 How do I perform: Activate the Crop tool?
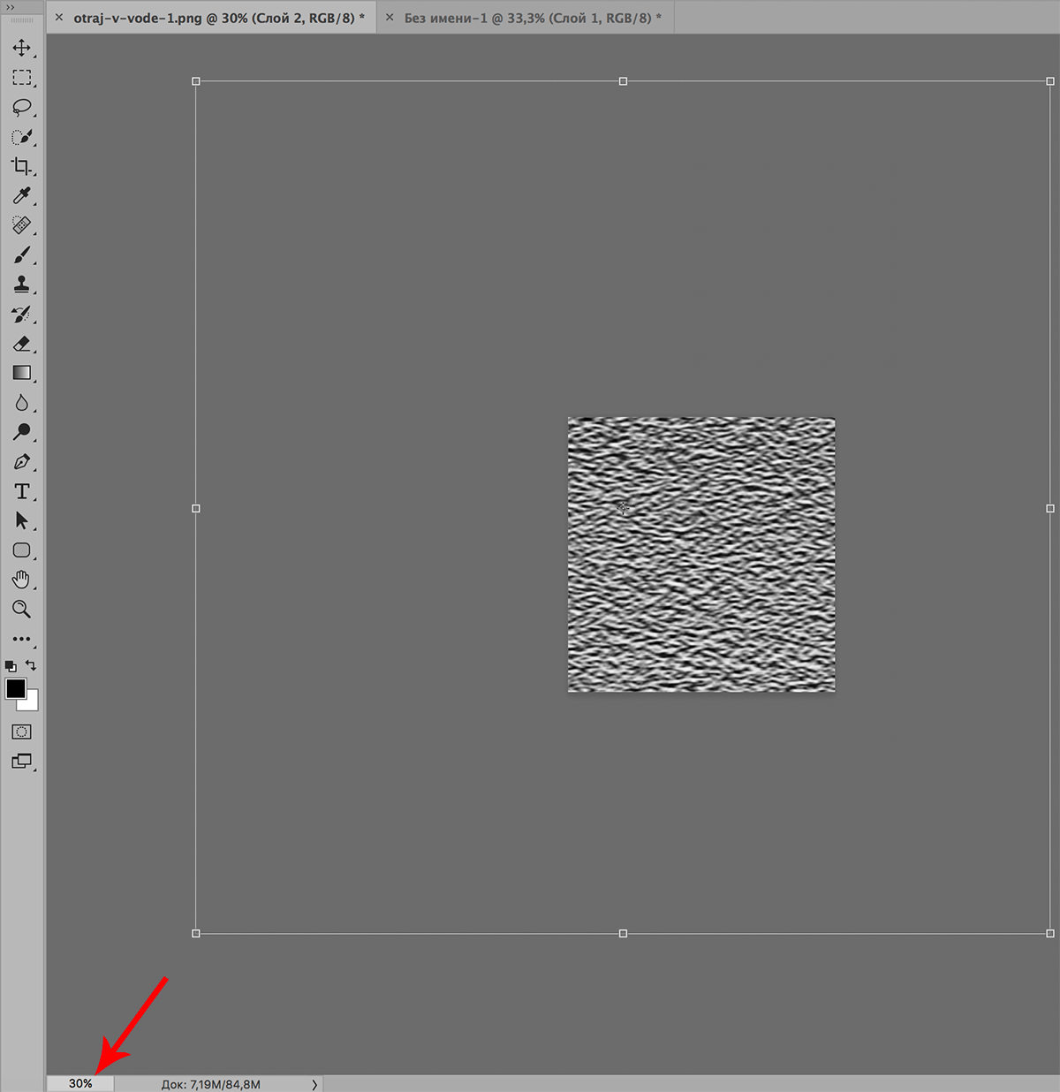(21, 166)
